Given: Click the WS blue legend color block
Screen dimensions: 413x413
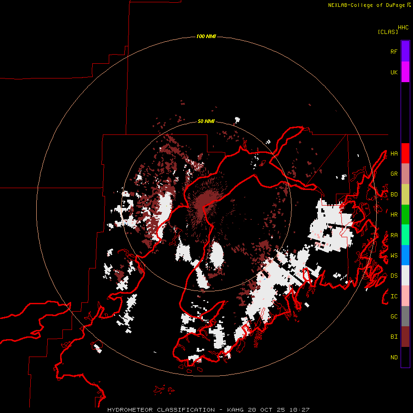Looking at the screenshot, I should (405, 255).
